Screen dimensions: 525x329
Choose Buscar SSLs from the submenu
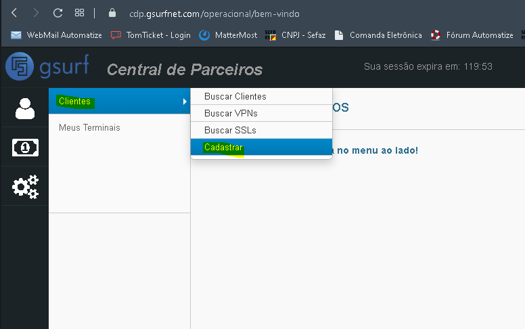(261, 130)
